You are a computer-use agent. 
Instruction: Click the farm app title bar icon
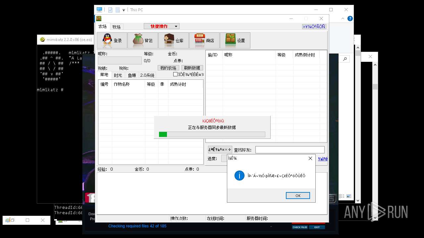coord(99,19)
